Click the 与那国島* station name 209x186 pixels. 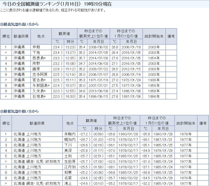coord(41,86)
